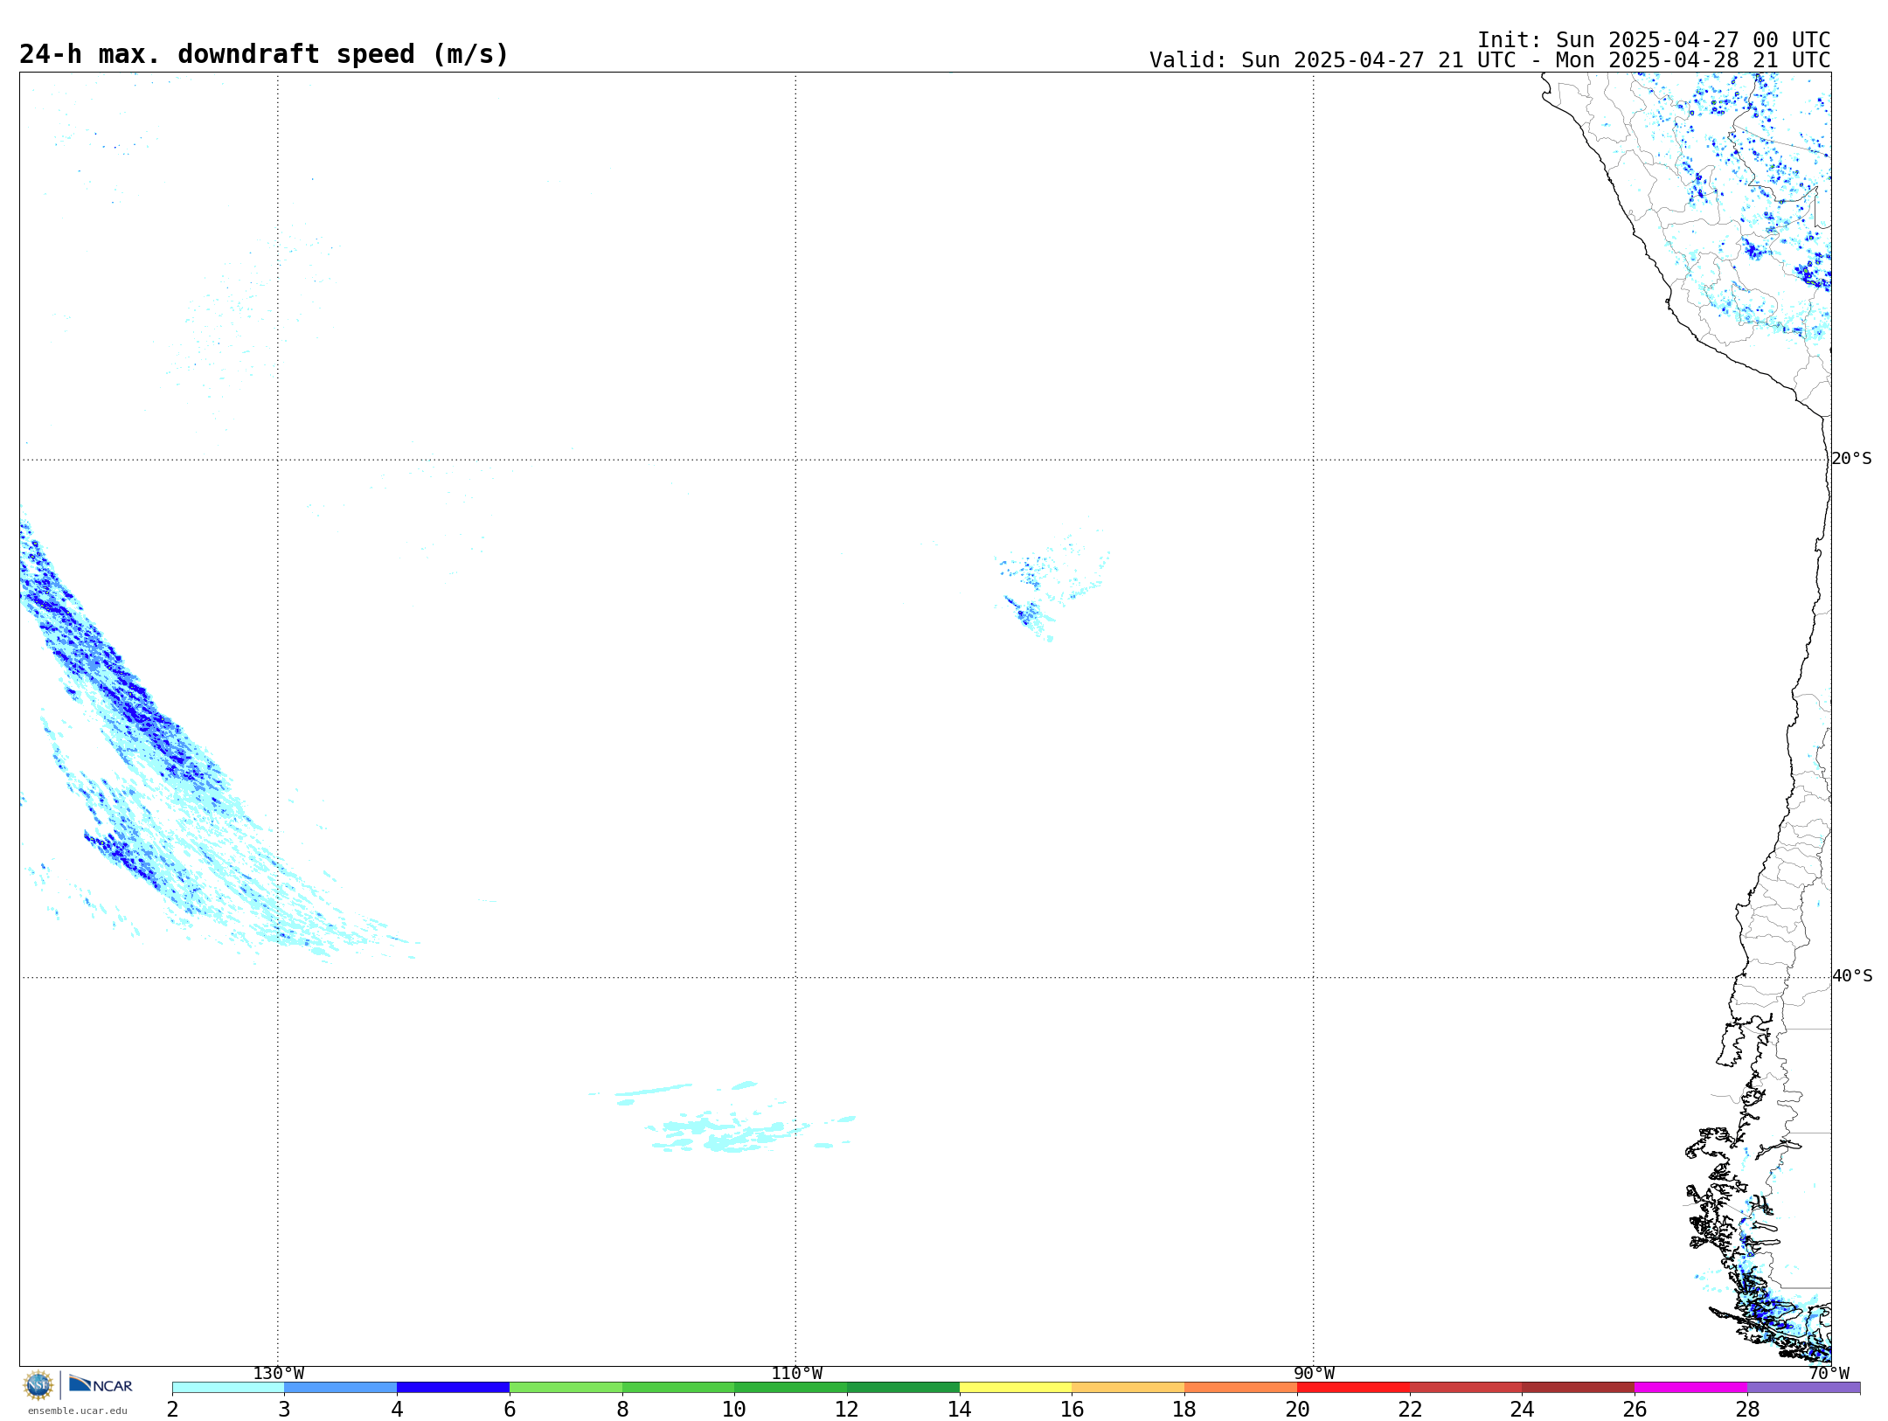Screen dimensions: 1888x1421
Task: Click the bright red 20-22 colorbar swatch
Action: click(x=1353, y=1388)
